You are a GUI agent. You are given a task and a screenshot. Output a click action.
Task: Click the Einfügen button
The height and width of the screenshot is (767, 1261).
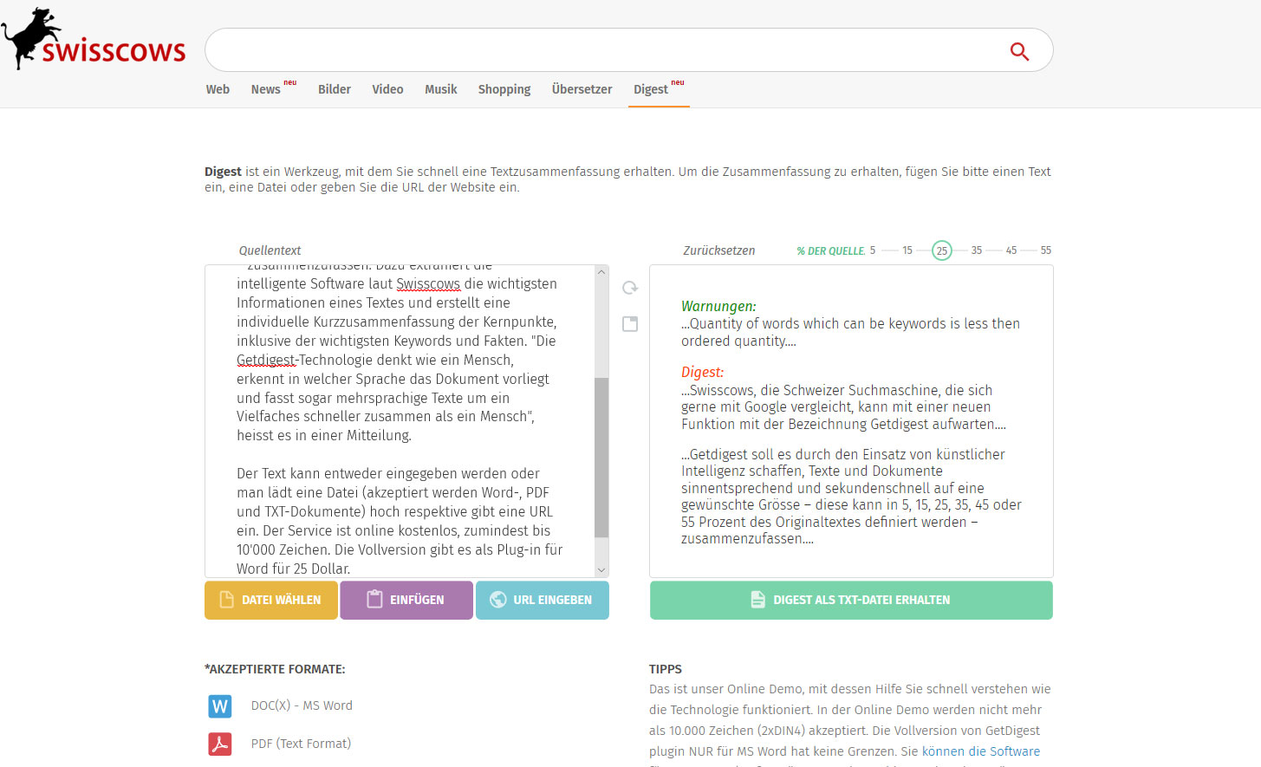pos(406,600)
